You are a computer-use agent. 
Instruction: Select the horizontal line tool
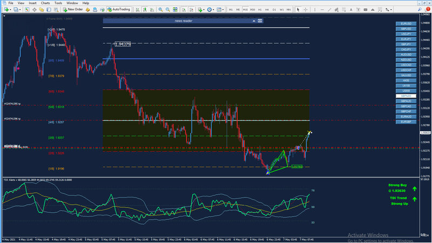point(322,10)
